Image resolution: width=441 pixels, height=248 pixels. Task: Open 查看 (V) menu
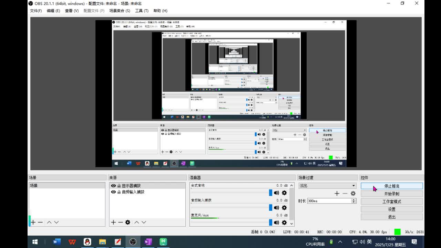click(72, 11)
